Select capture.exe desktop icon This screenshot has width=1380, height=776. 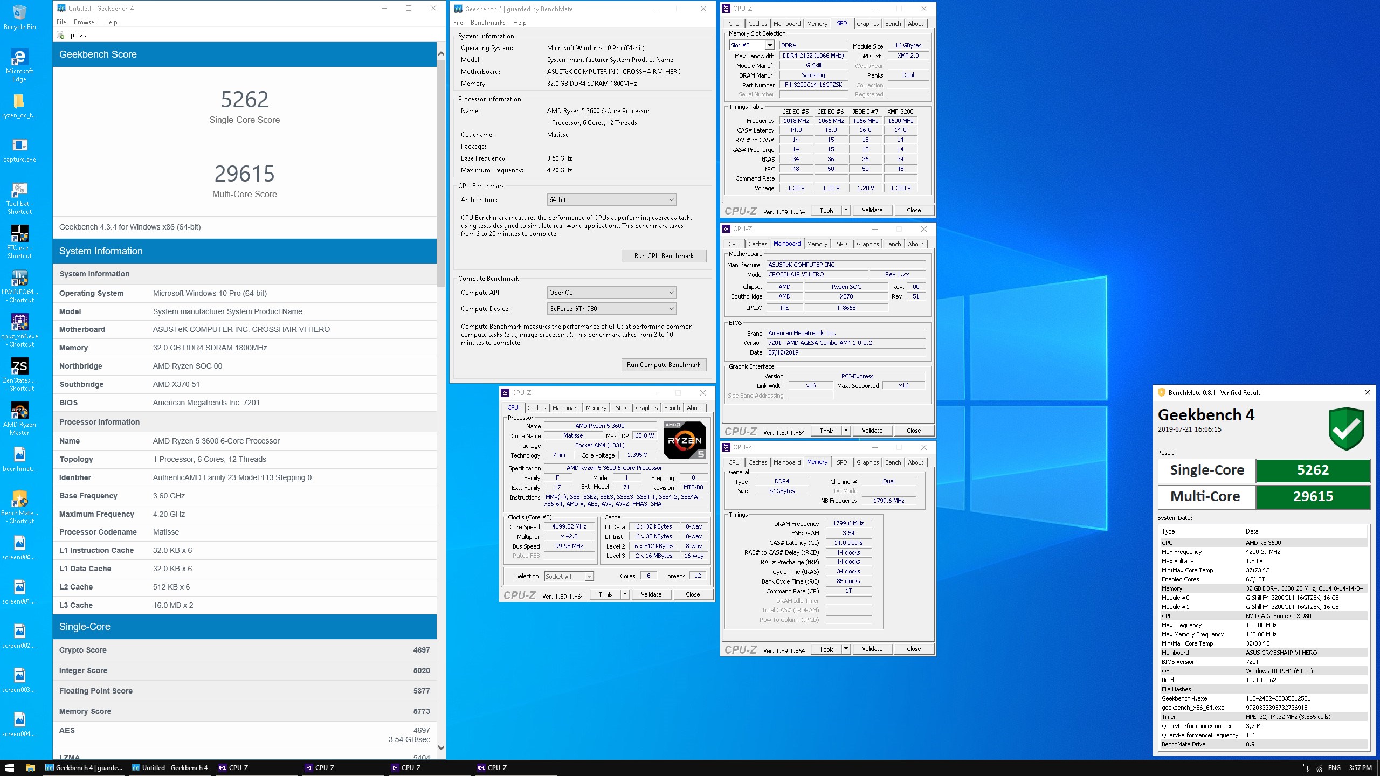click(x=19, y=150)
